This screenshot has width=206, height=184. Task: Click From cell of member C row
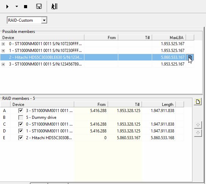coord(91,124)
